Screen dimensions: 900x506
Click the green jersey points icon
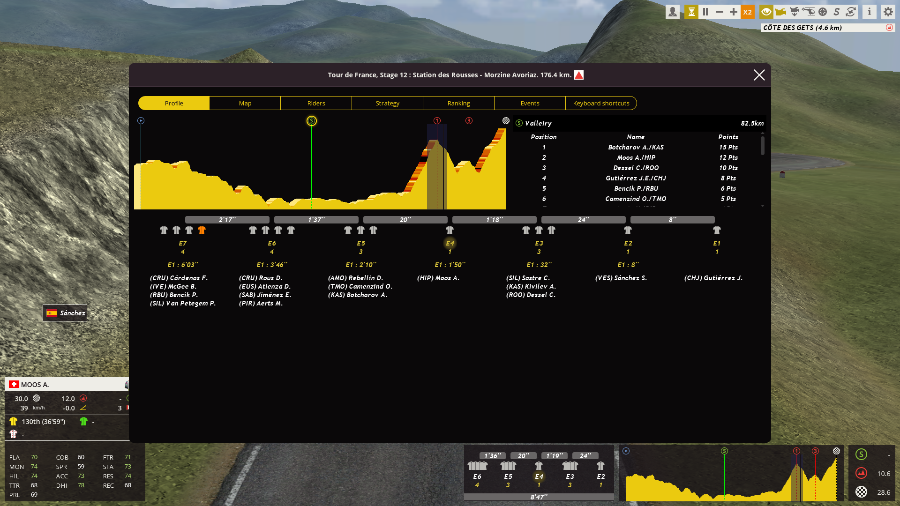pyautogui.click(x=83, y=421)
